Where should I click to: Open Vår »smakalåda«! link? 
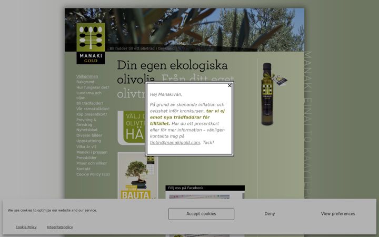(x=93, y=109)
